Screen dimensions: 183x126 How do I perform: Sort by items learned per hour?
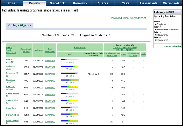pos(112,54)
